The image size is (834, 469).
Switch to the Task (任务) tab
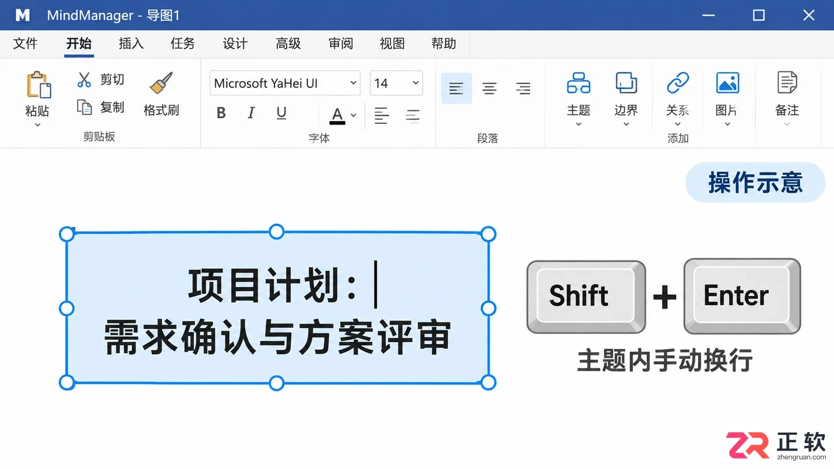click(x=183, y=43)
